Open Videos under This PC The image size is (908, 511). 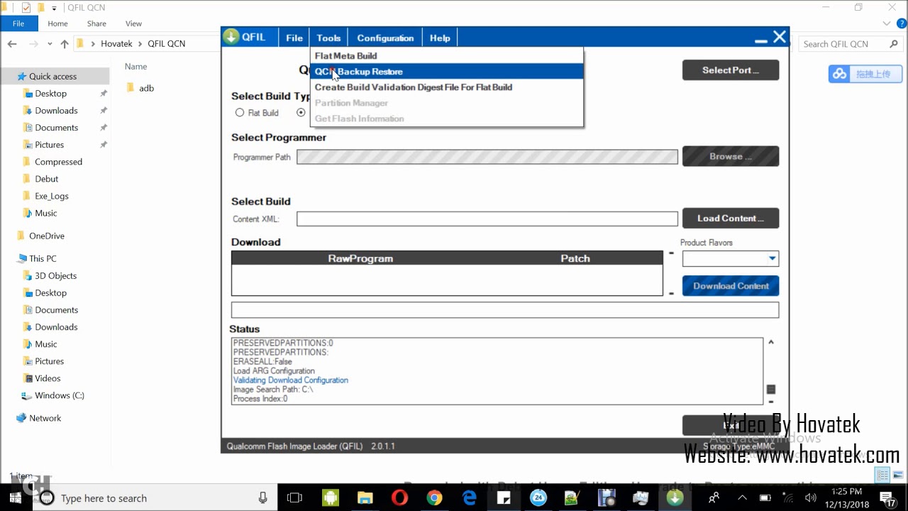pyautogui.click(x=48, y=378)
